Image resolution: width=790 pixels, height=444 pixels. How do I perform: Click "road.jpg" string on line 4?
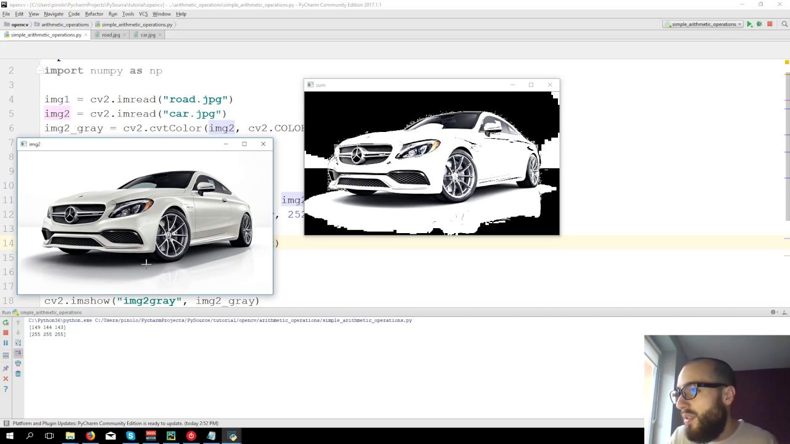[194, 99]
